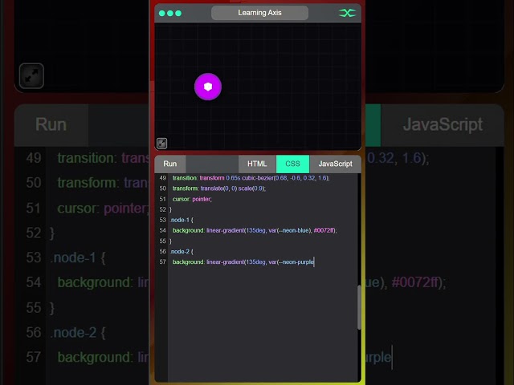Click the first green window dot
Image resolution: width=514 pixels, height=385 pixels.
click(x=162, y=14)
